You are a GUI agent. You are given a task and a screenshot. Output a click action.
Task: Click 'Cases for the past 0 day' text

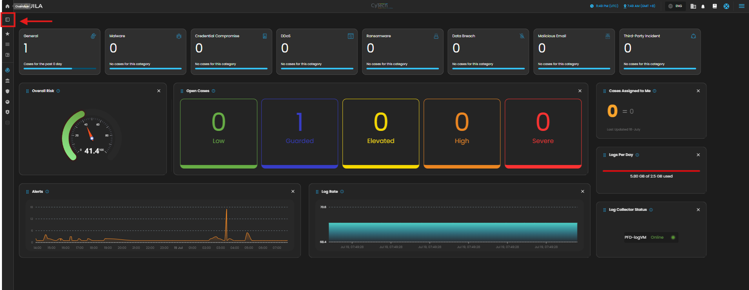click(43, 64)
